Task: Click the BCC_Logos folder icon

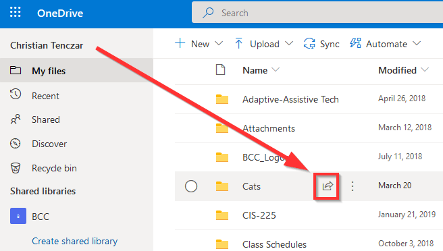Action: pos(222,157)
